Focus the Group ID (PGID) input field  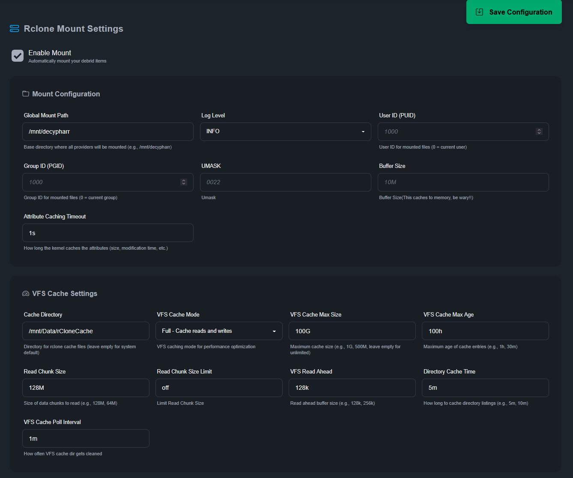point(108,182)
